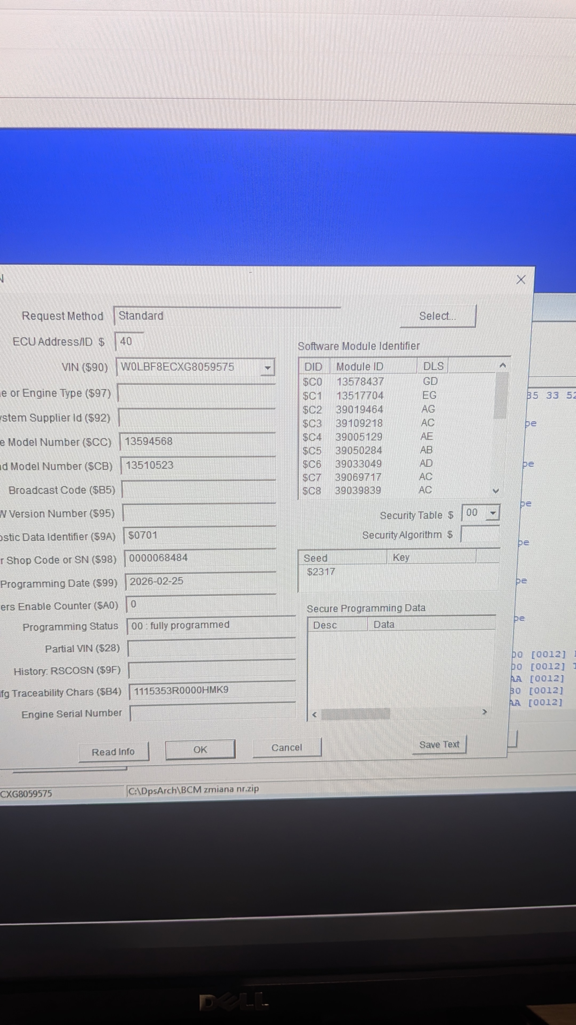Confirm with the OK button

pos(200,750)
